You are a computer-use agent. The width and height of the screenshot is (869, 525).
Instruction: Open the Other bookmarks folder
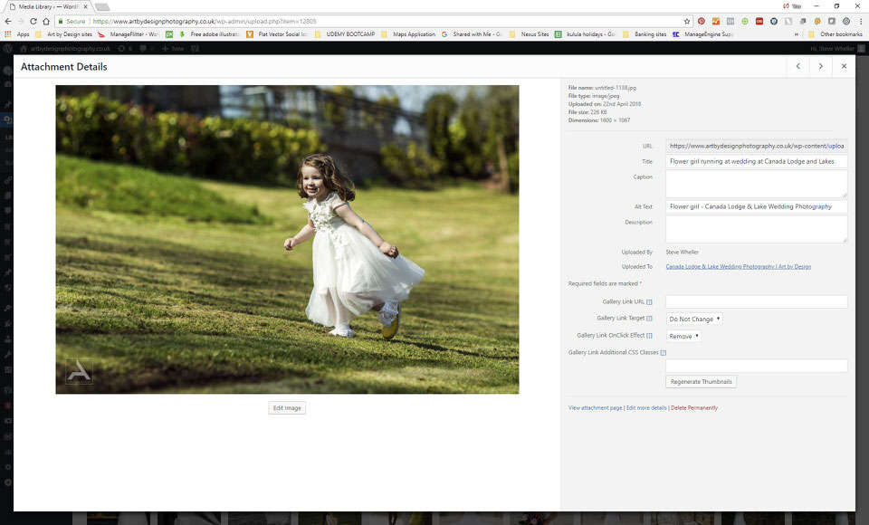click(836, 34)
